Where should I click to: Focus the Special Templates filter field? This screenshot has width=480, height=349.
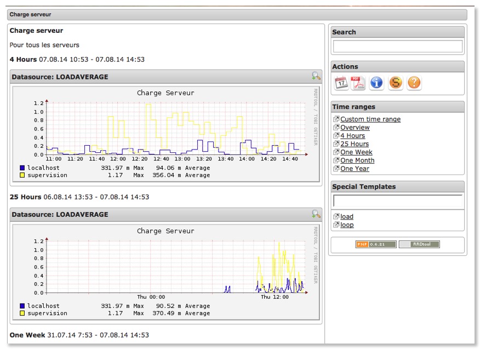coord(398,201)
